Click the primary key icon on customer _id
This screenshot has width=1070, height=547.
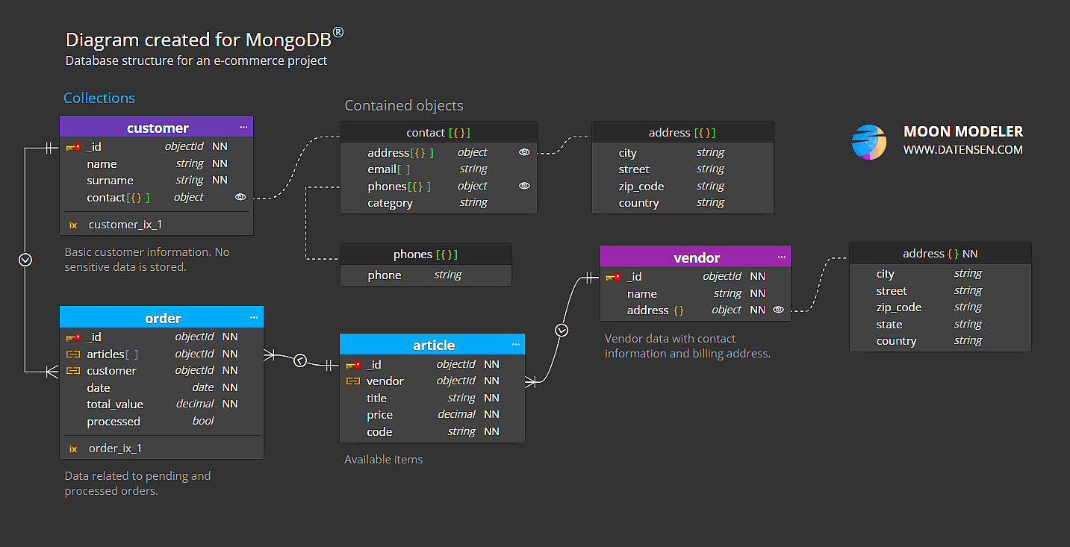(74, 146)
